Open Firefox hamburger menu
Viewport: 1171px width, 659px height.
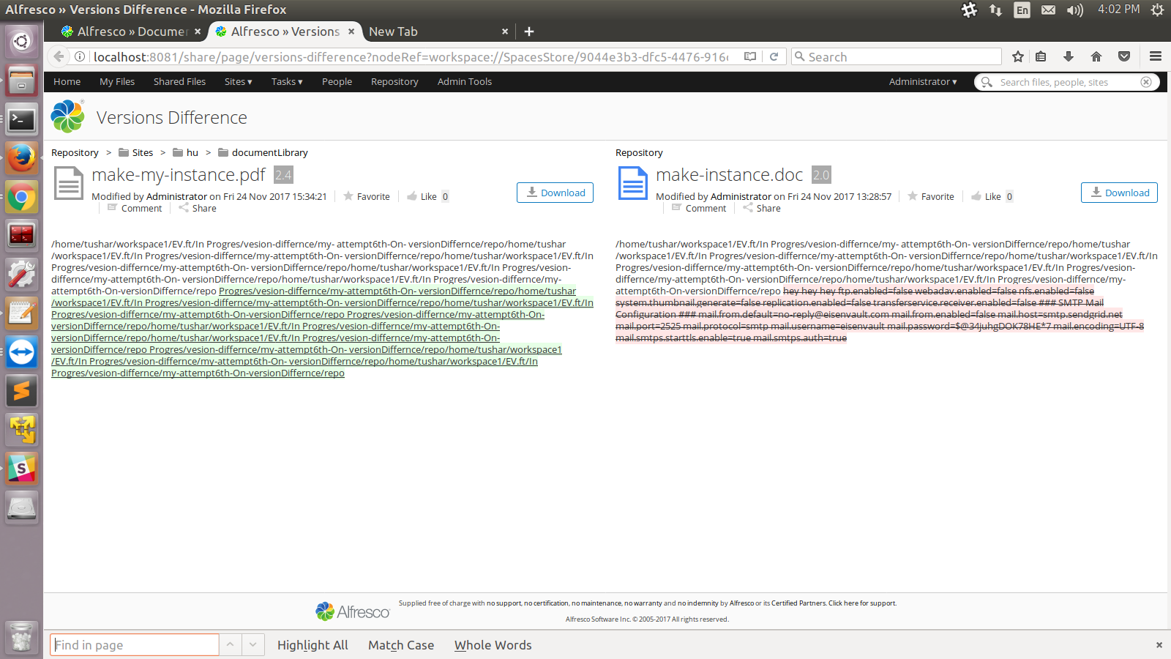point(1156,56)
